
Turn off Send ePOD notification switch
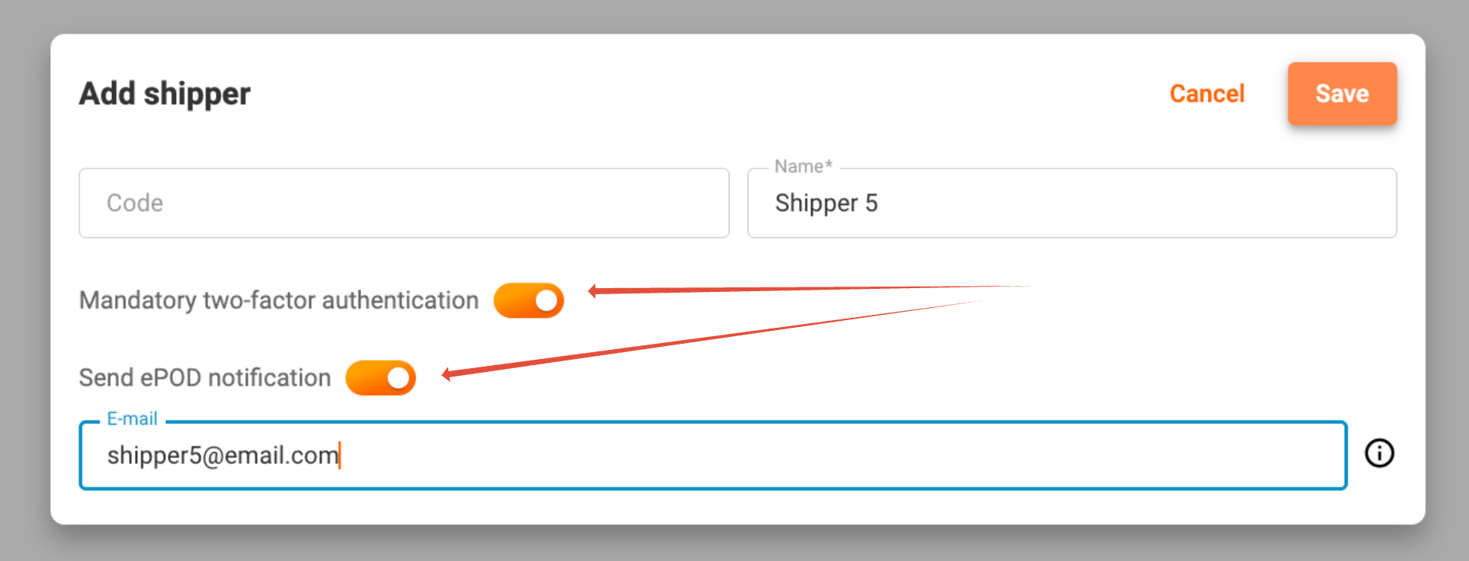(x=380, y=378)
